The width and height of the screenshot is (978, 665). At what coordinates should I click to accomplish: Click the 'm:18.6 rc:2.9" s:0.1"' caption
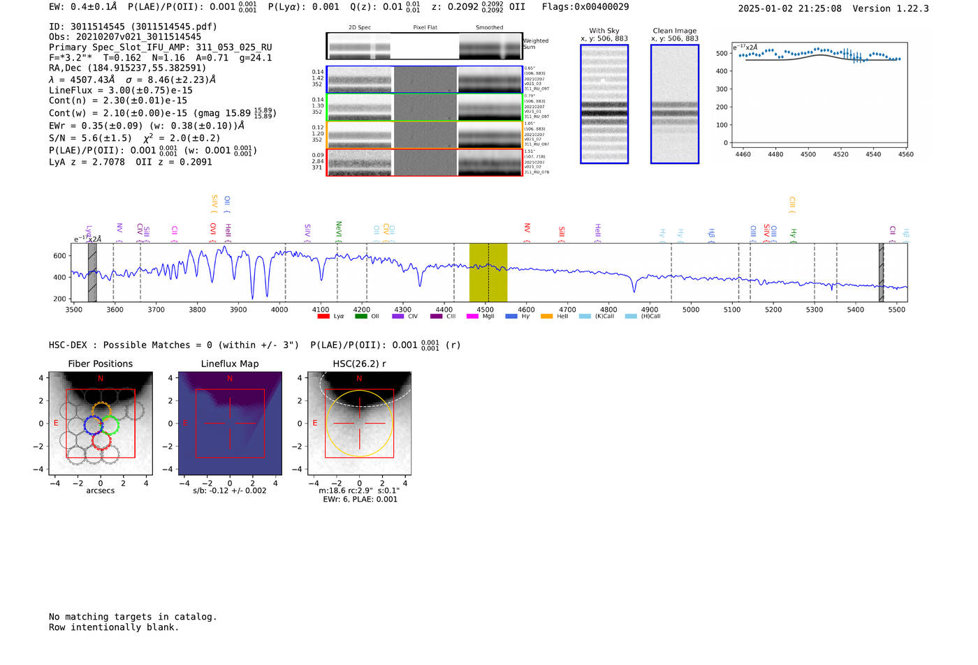pyautogui.click(x=359, y=491)
